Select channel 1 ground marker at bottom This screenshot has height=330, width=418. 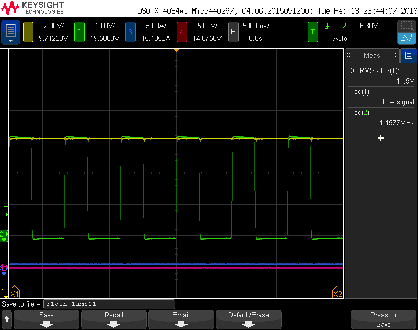pyautogui.click(x=4, y=293)
